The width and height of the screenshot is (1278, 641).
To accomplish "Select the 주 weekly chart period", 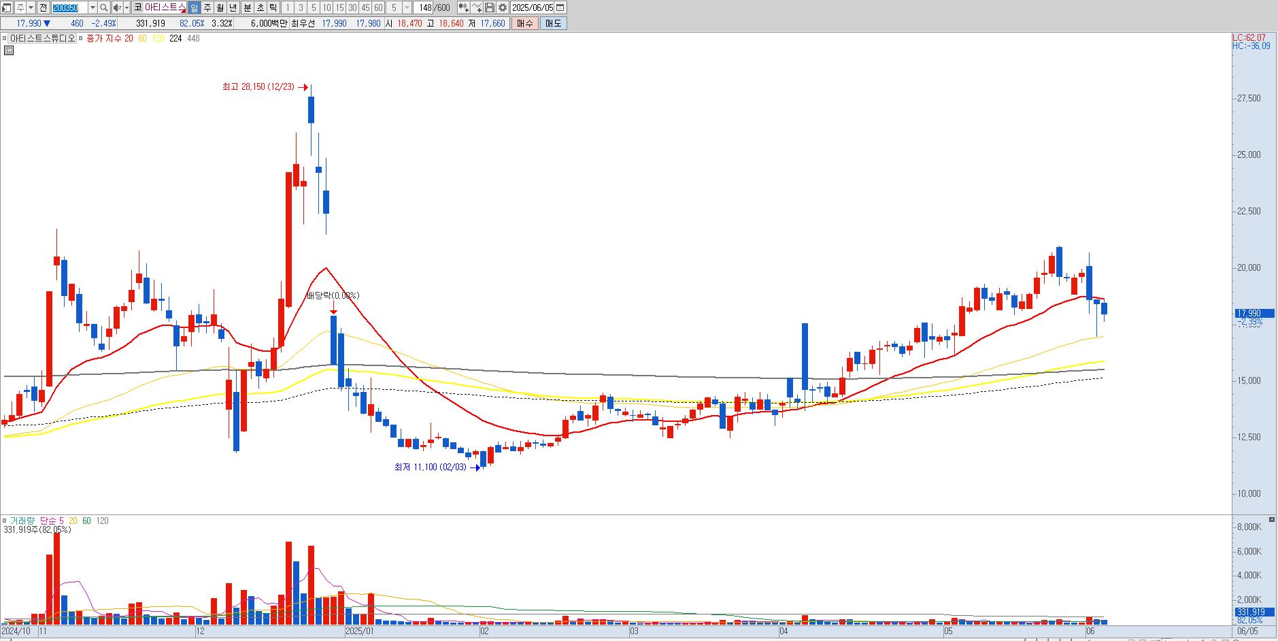I will pyautogui.click(x=207, y=7).
